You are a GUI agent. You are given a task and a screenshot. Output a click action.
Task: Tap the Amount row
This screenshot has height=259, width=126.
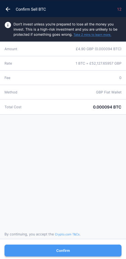point(63,49)
